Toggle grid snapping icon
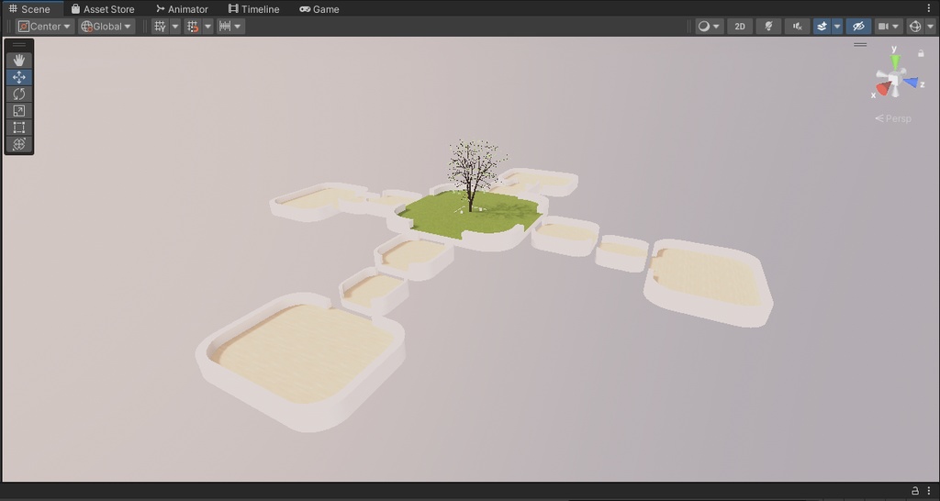The image size is (940, 501). 193,27
